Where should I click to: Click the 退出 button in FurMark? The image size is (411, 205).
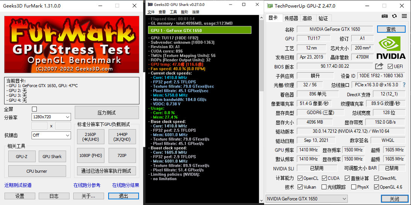[x=124, y=196]
